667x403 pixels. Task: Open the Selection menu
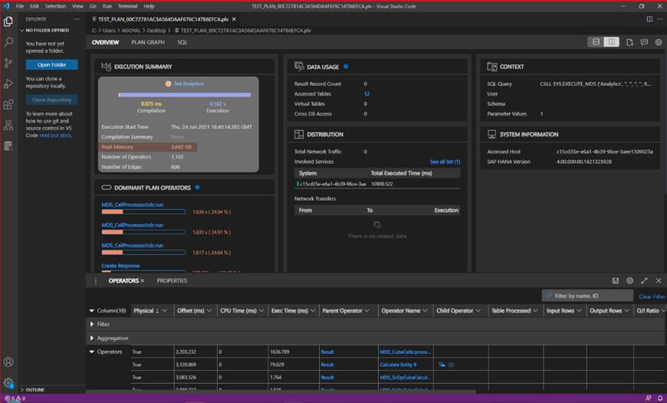pyautogui.click(x=56, y=6)
